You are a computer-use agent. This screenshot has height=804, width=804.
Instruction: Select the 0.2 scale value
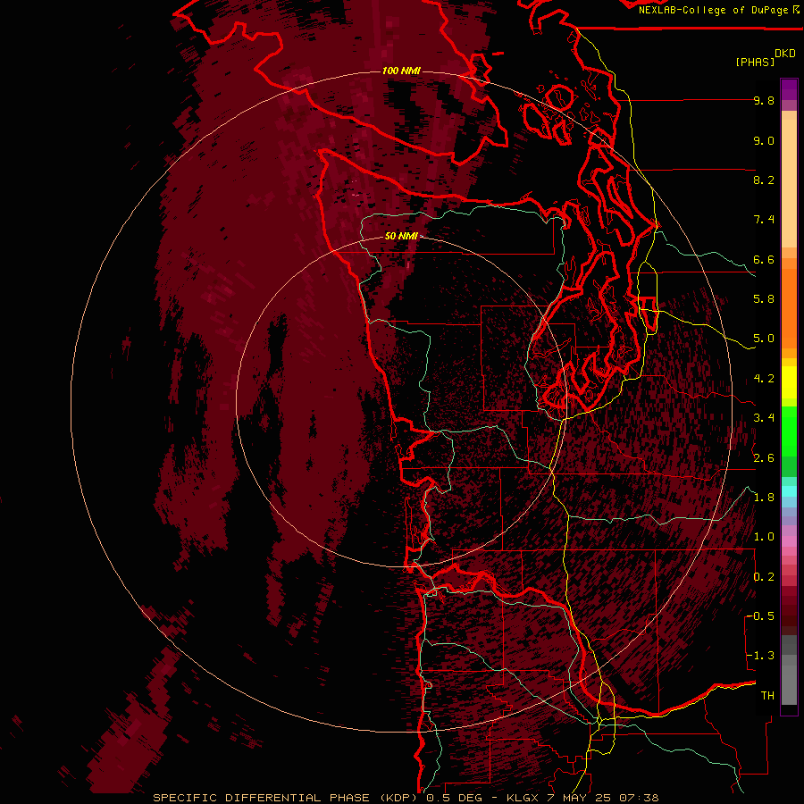tap(764, 577)
